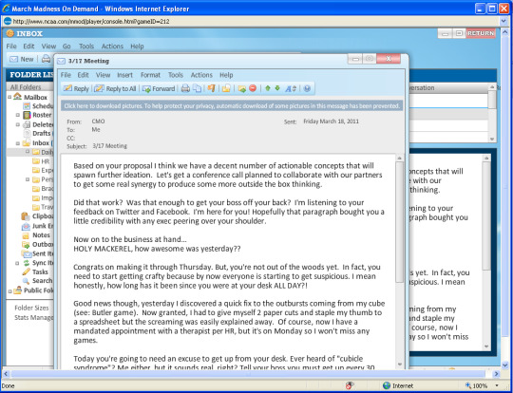Click Folder Sizes link in folder pane

[31, 308]
